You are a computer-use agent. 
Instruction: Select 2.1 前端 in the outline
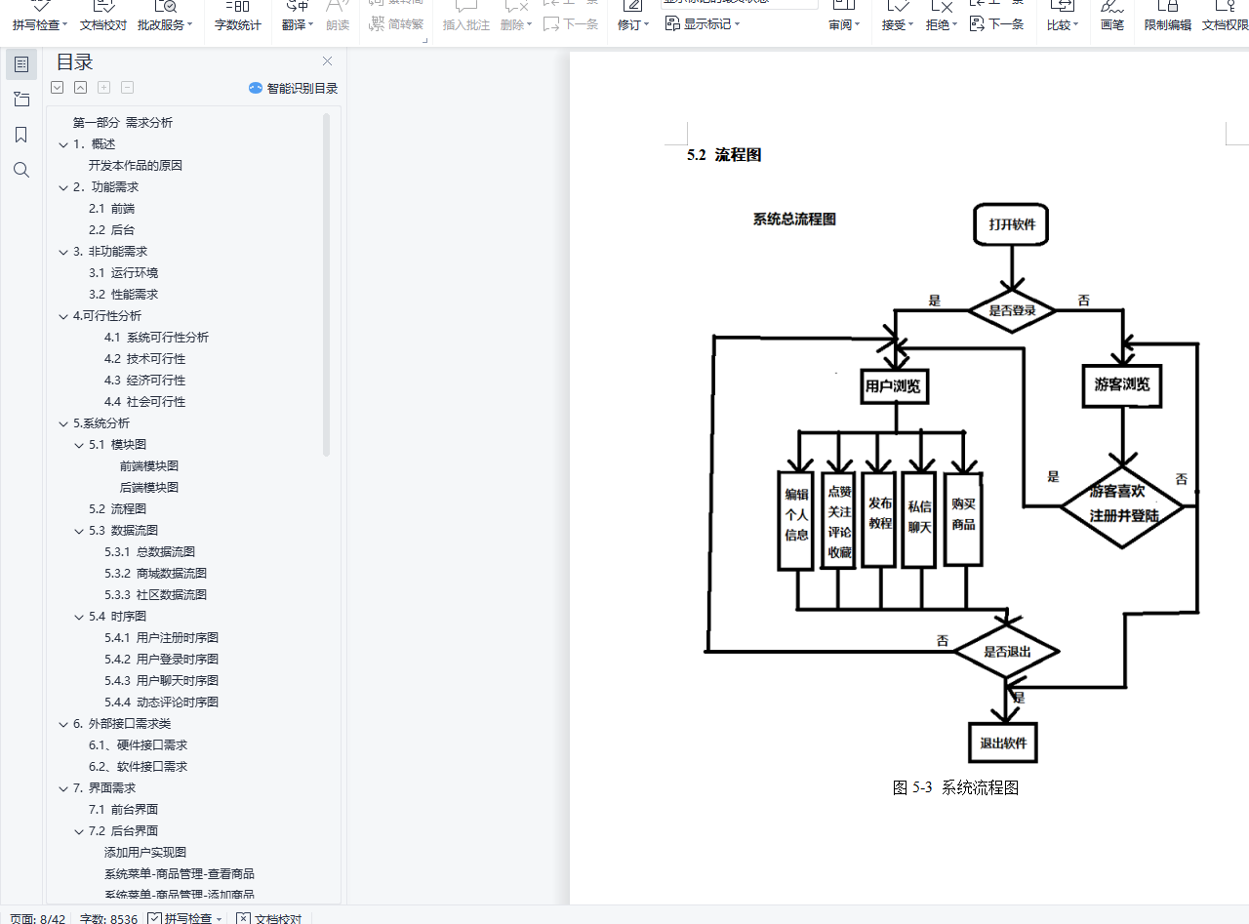tap(112, 209)
